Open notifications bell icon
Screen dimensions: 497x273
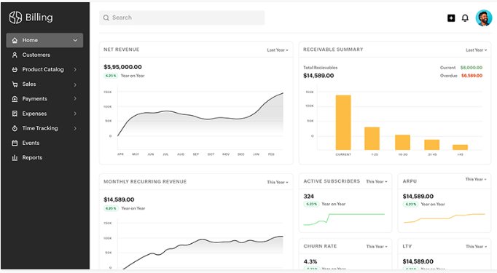click(x=465, y=18)
